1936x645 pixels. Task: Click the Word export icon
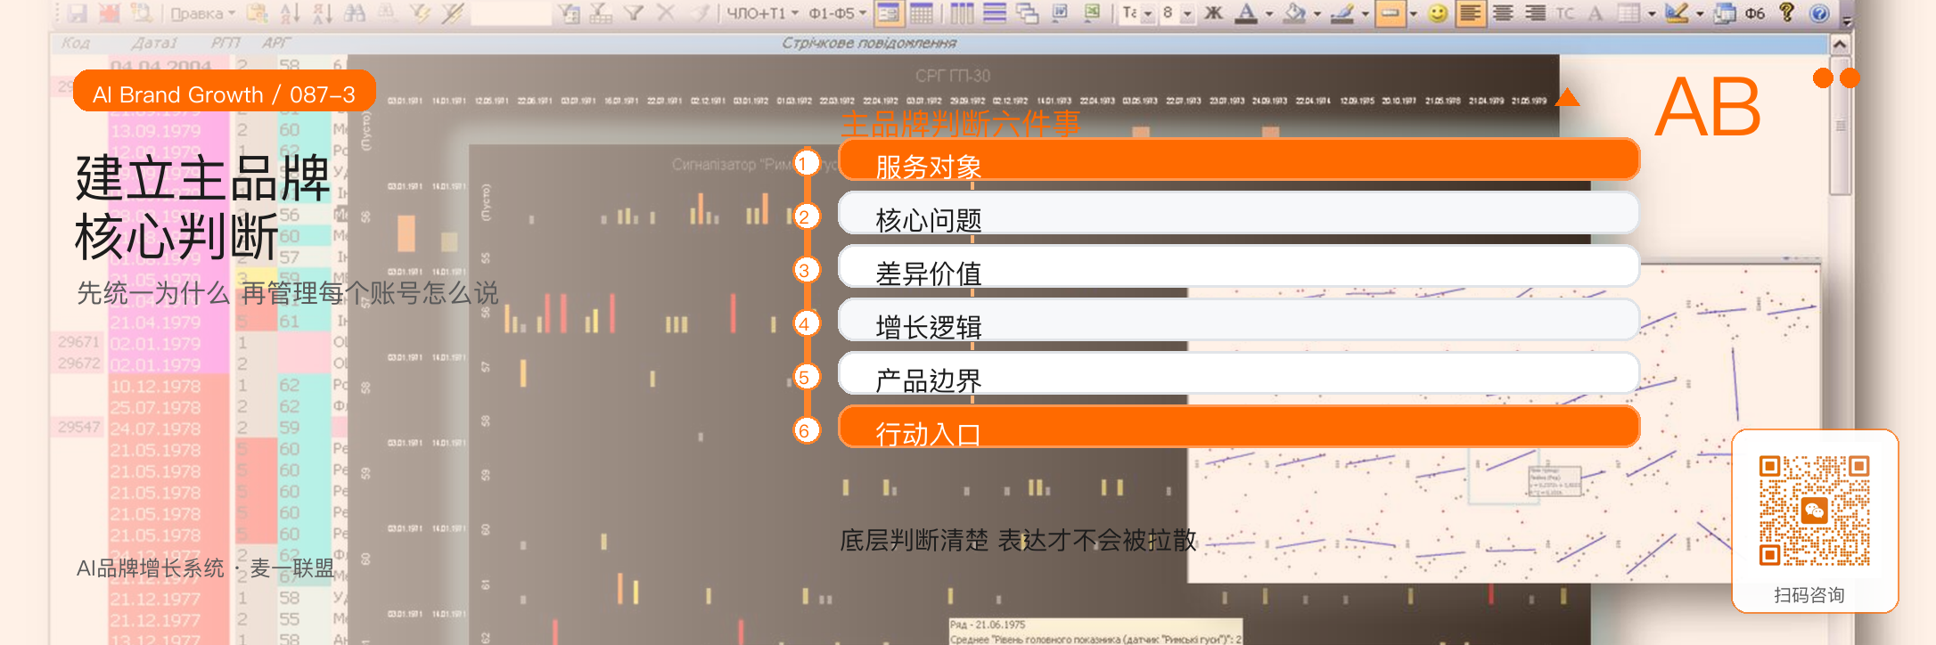point(1060,12)
